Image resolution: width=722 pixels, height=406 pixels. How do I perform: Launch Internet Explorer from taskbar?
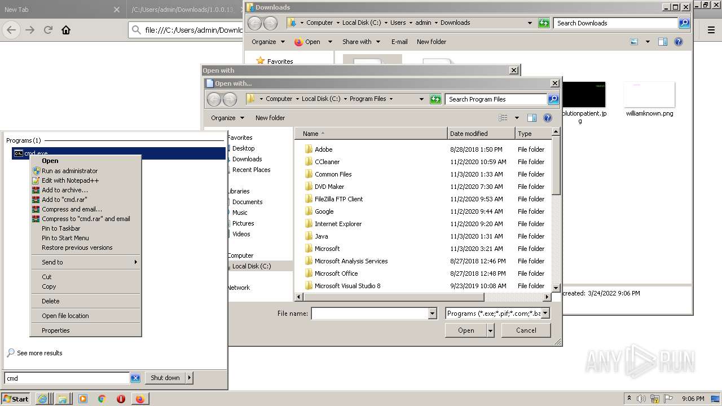pyautogui.click(x=42, y=399)
